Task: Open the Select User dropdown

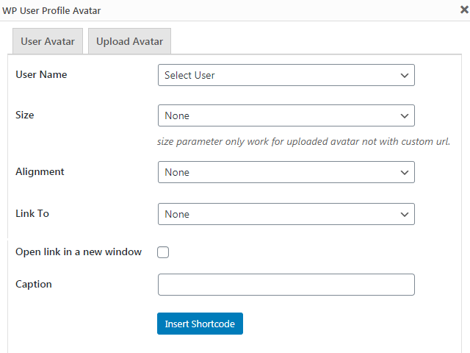Action: [286, 75]
